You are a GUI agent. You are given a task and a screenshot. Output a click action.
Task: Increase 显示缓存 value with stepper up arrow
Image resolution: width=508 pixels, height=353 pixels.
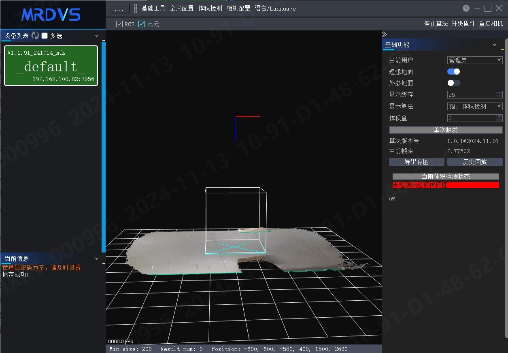499,93
